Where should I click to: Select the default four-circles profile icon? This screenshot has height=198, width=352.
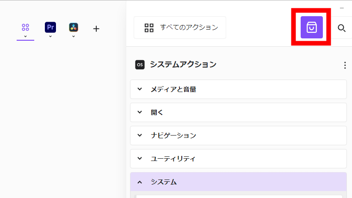pyautogui.click(x=25, y=27)
